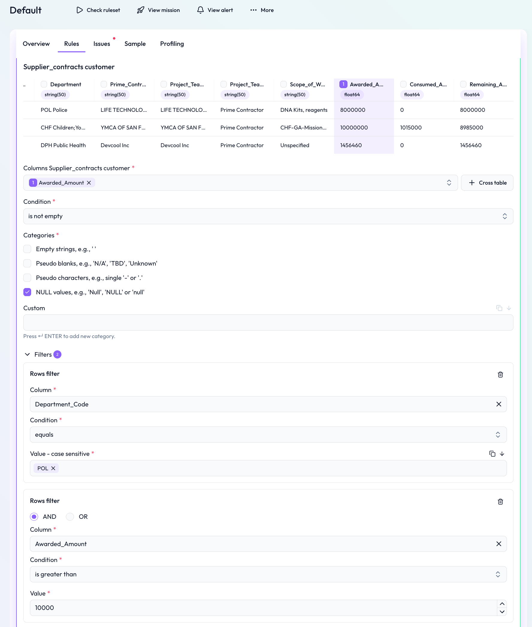532x627 pixels.
Task: Switch to the Issues tab
Action: click(102, 44)
